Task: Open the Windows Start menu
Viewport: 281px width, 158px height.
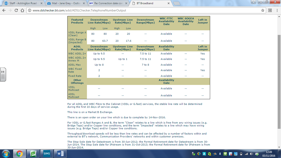Action: (x=6, y=154)
